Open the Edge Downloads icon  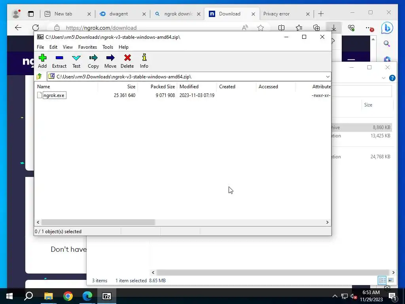[x=334, y=28]
